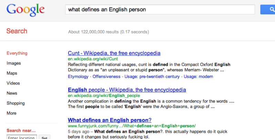Select the Everything search filter
This screenshot has width=275, height=139.
coord(17,53)
